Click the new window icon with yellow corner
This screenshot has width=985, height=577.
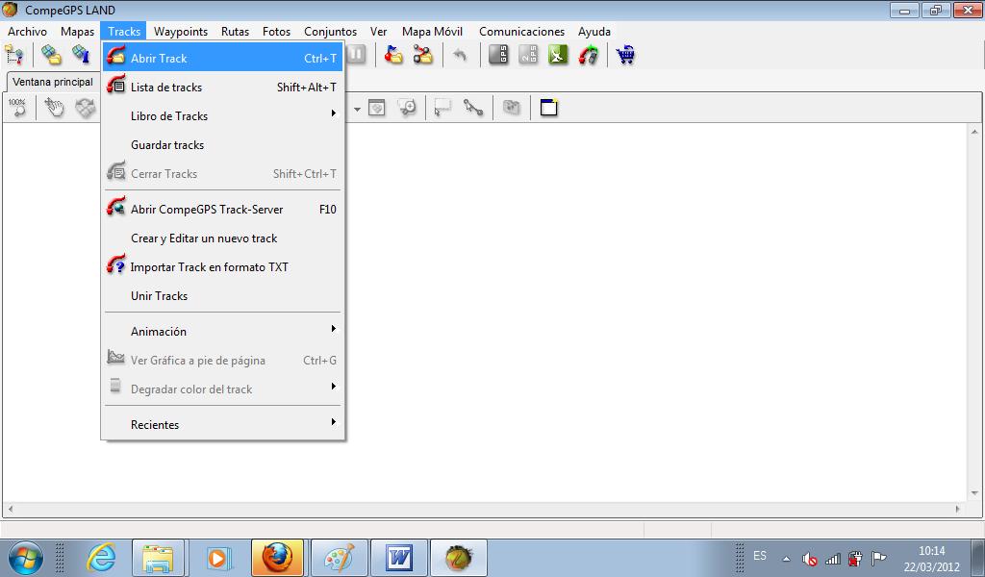(x=549, y=108)
